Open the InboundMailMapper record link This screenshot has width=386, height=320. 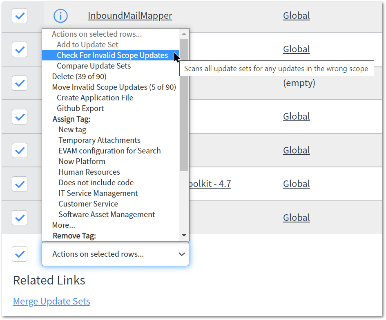pos(130,16)
